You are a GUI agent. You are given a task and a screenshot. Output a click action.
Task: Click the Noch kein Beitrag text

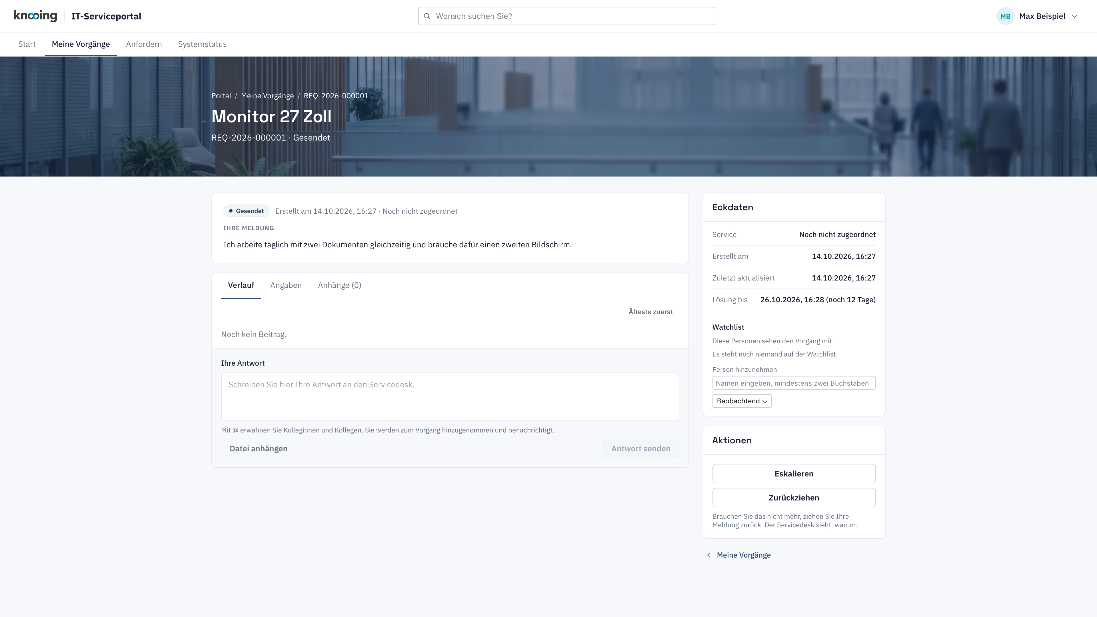coord(254,334)
